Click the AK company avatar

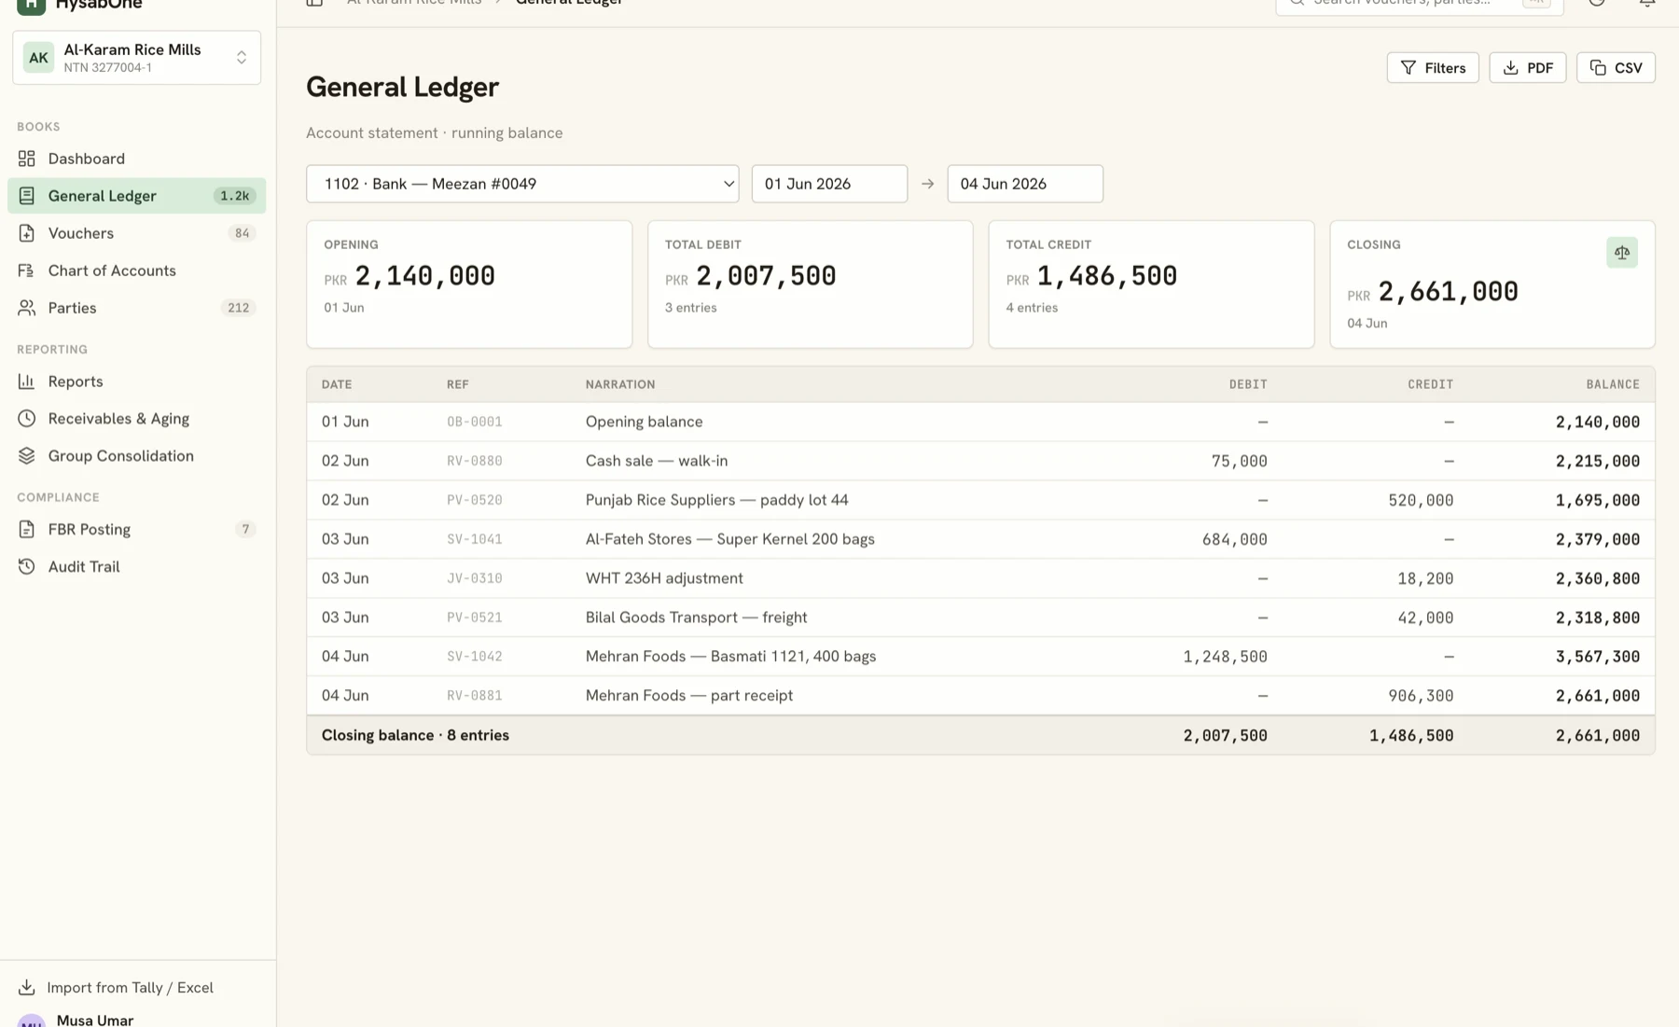click(38, 58)
